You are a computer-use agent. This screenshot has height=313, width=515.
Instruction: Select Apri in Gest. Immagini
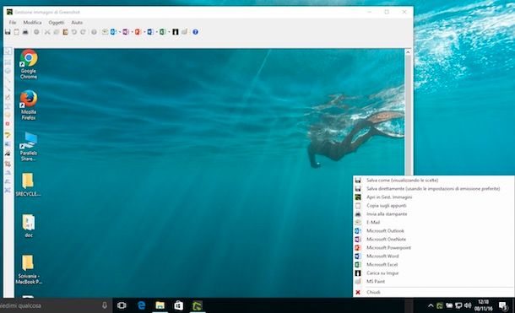pyautogui.click(x=434, y=197)
